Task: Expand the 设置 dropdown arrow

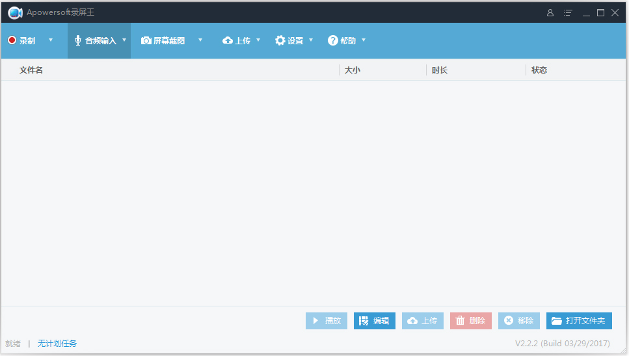Action: 311,40
